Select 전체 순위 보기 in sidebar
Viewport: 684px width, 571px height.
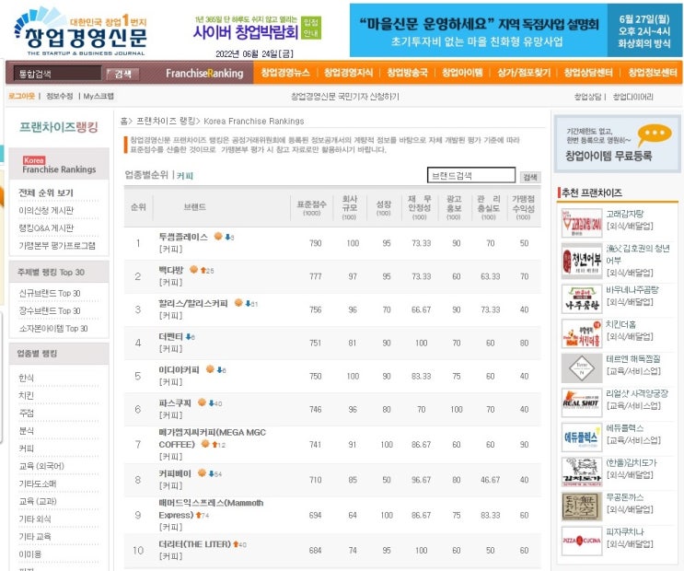(46, 192)
